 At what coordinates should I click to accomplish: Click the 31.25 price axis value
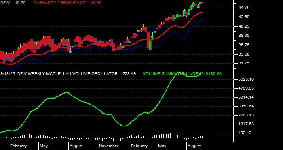click(x=244, y=63)
